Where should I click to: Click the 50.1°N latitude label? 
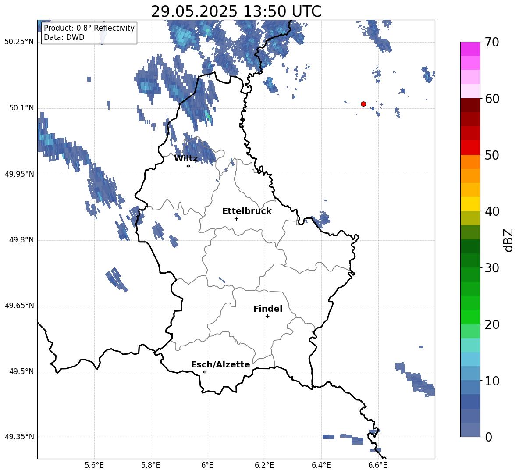click(21, 108)
